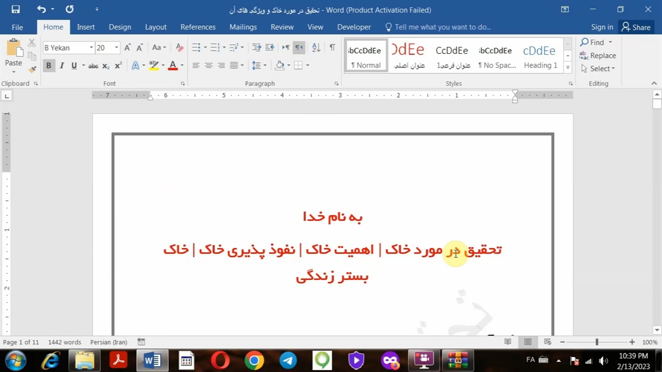Click the Replace button in Editing group
662x372 pixels.
(598, 55)
